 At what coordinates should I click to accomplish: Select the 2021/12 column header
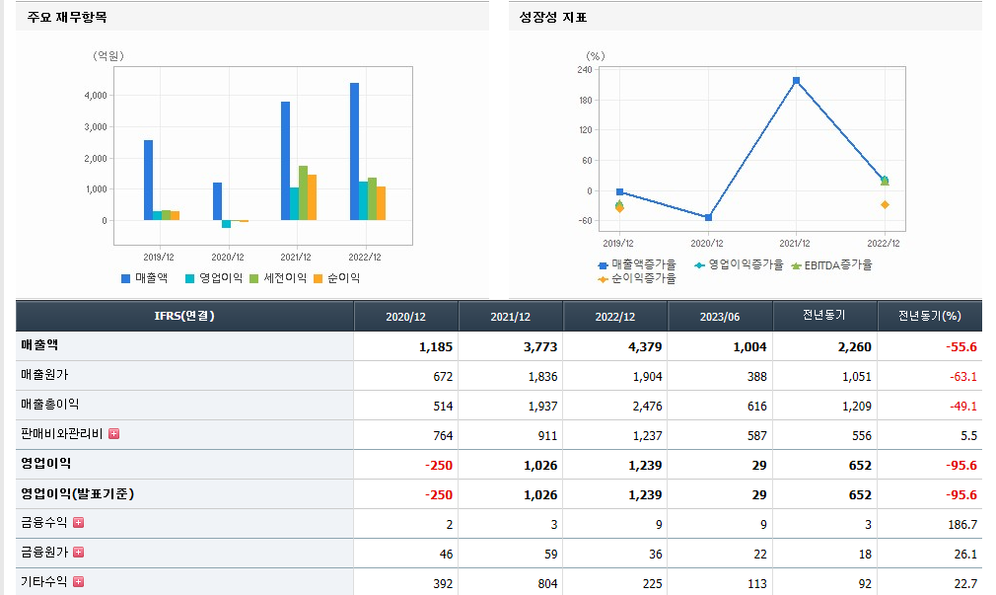[x=510, y=317]
